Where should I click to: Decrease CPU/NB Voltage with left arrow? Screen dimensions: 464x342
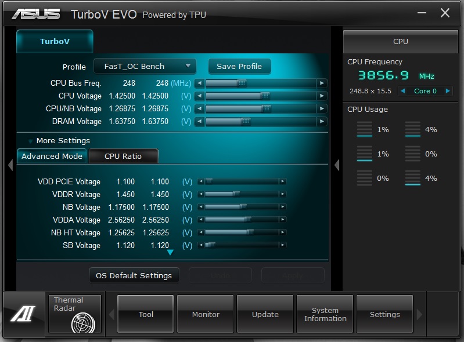pyautogui.click(x=200, y=108)
